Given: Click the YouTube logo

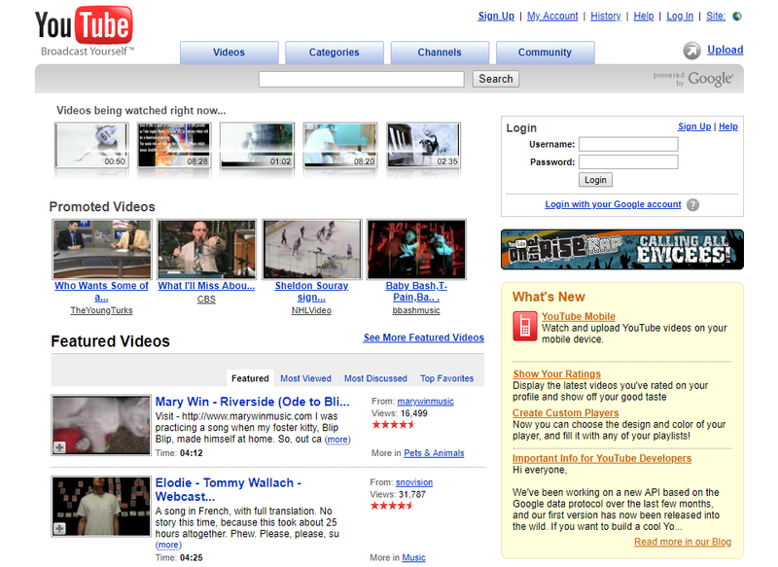Looking at the screenshot, I should [x=84, y=26].
